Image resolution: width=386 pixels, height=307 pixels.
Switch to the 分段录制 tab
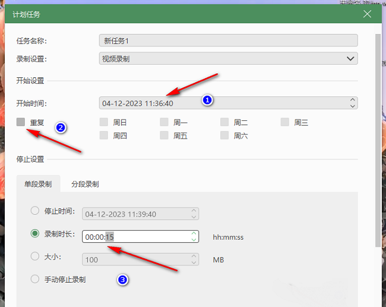[x=85, y=184]
